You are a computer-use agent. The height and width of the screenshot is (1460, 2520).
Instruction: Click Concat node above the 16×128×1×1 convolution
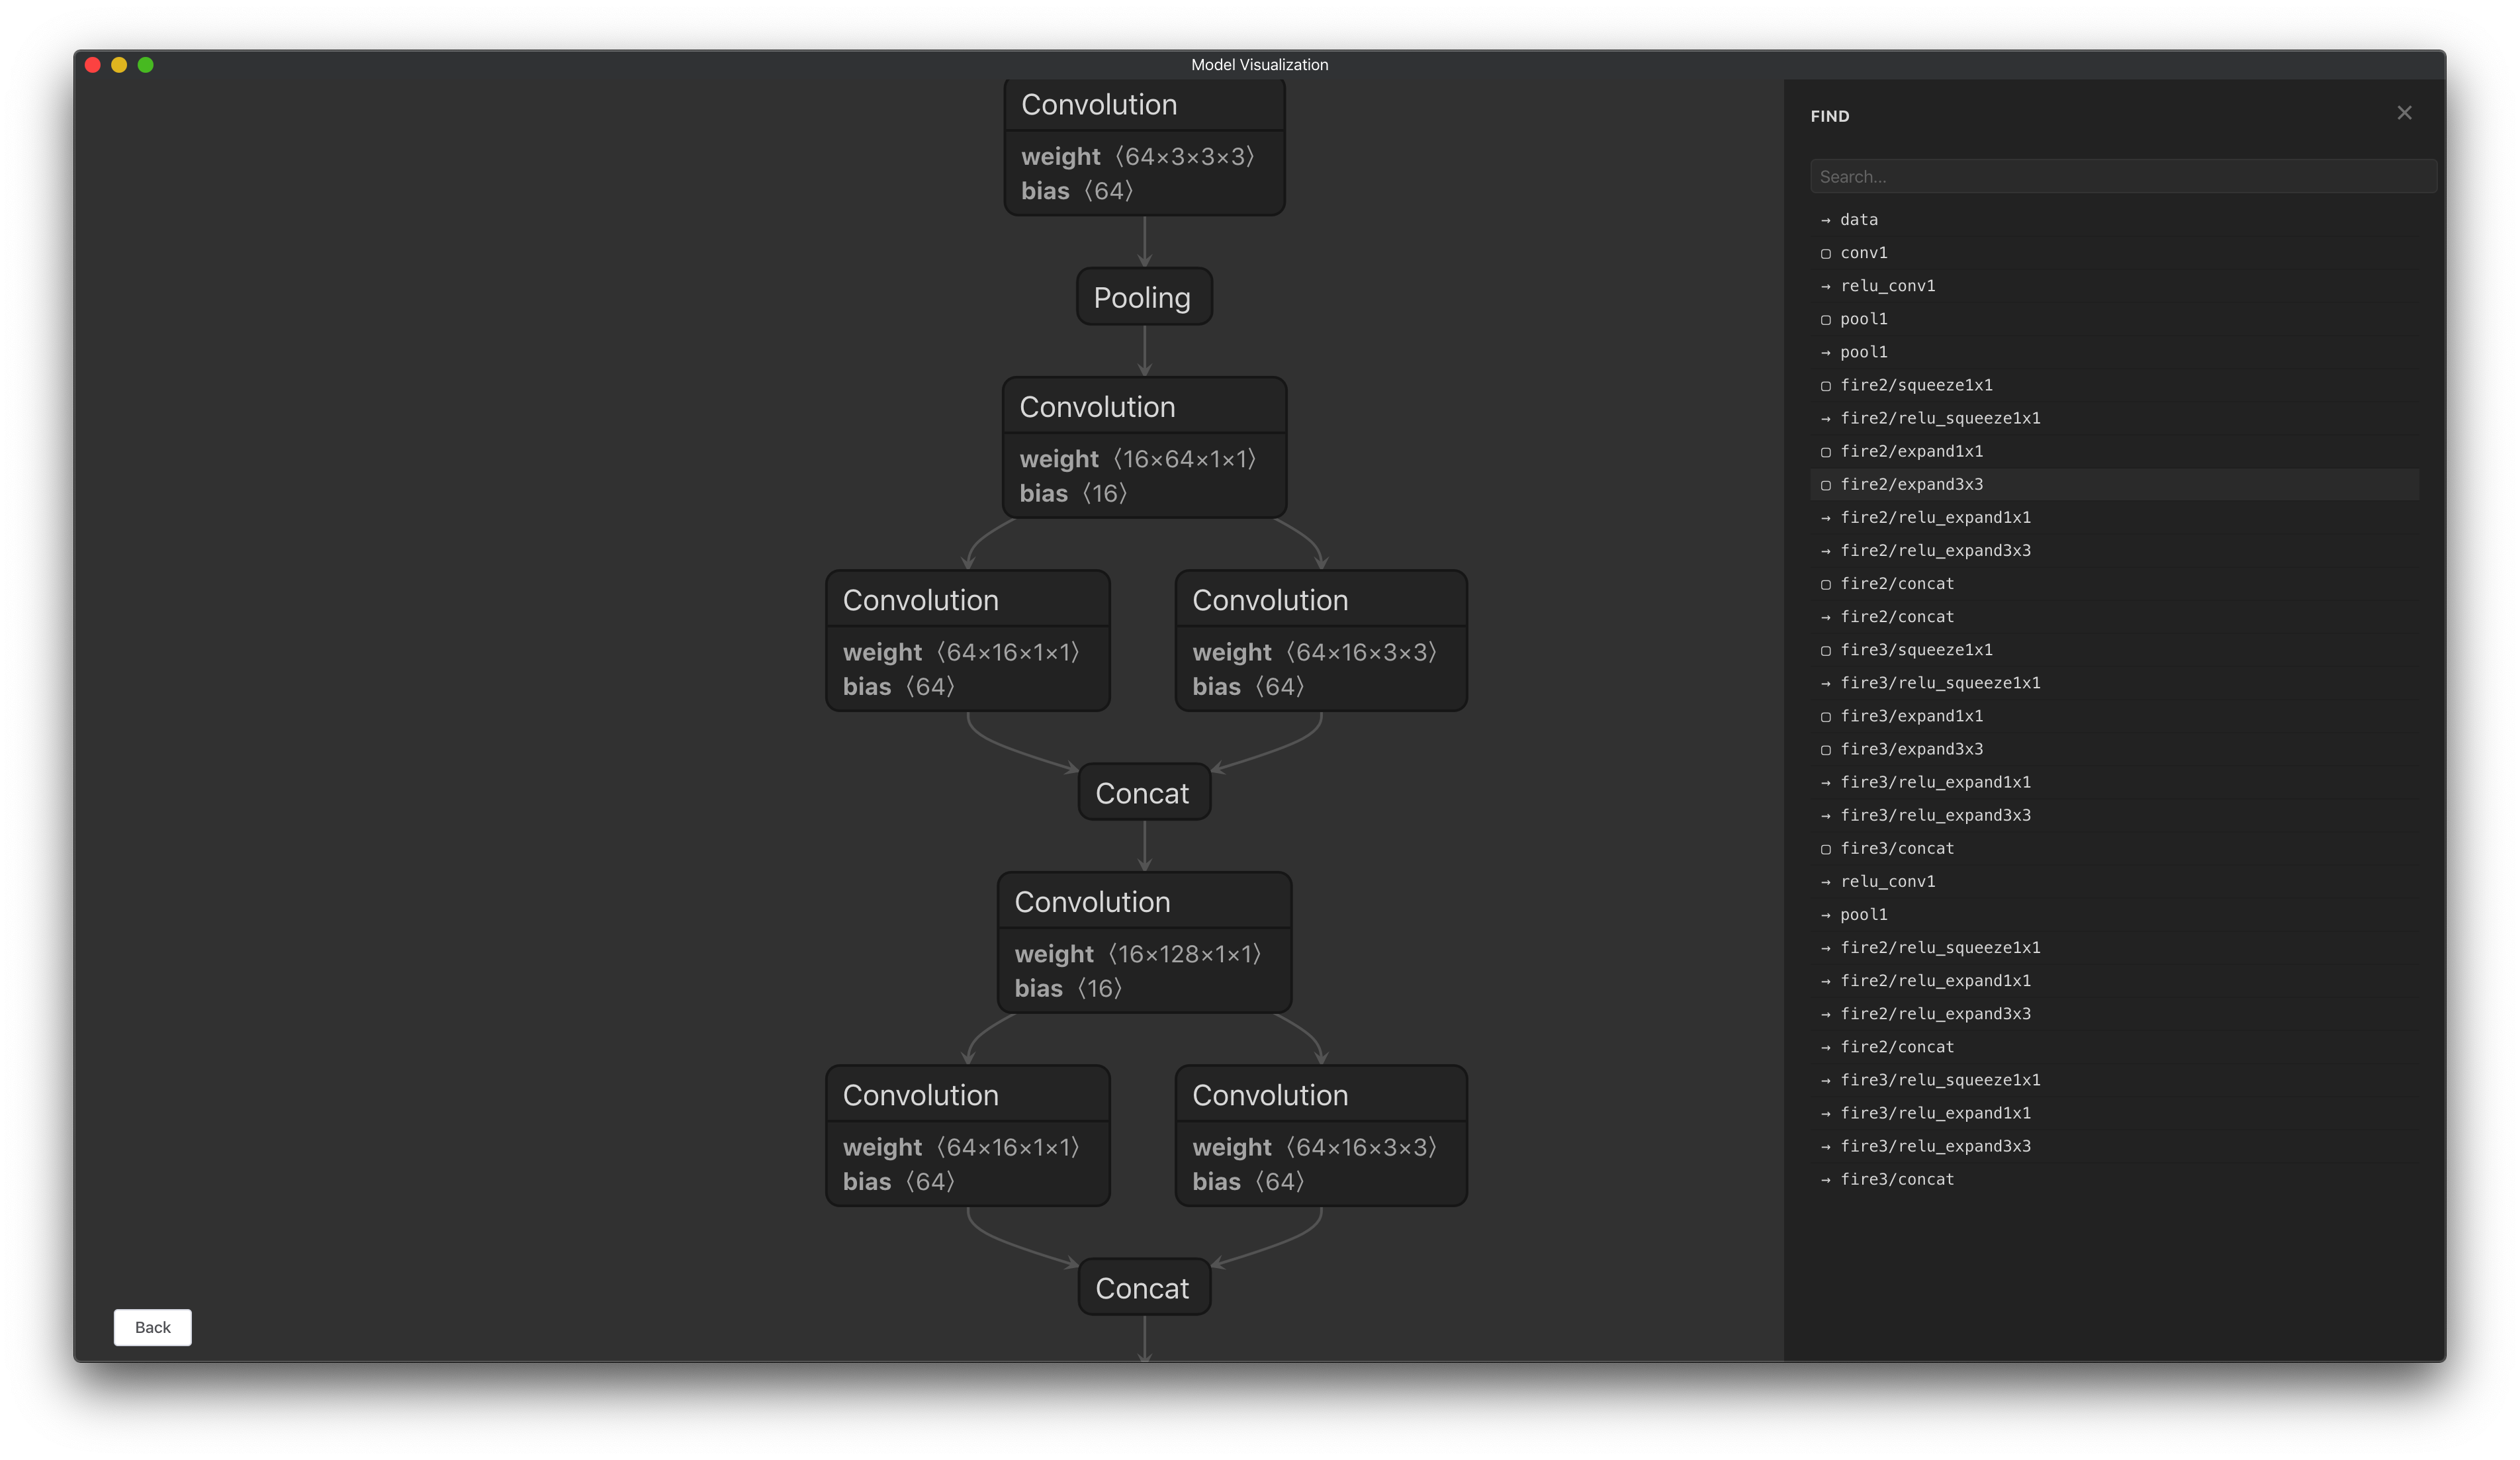[x=1143, y=793]
